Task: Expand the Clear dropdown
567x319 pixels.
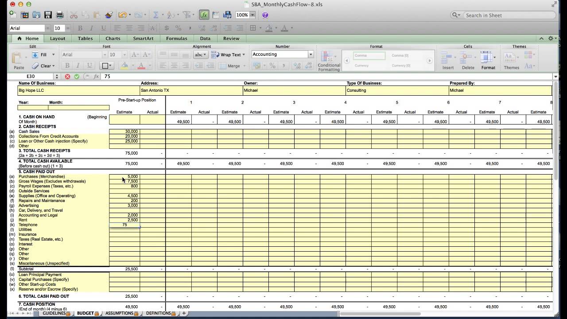Action: tap(53, 66)
